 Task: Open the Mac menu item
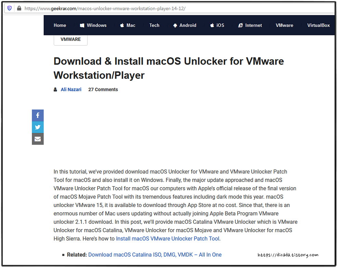click(127, 25)
